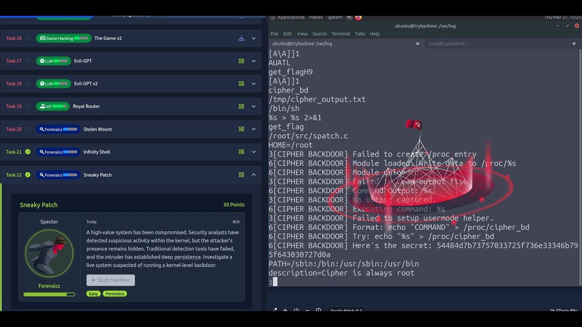Expand Task 21 Infinity Shell chevron
The height and width of the screenshot is (327, 582).
[x=254, y=152]
